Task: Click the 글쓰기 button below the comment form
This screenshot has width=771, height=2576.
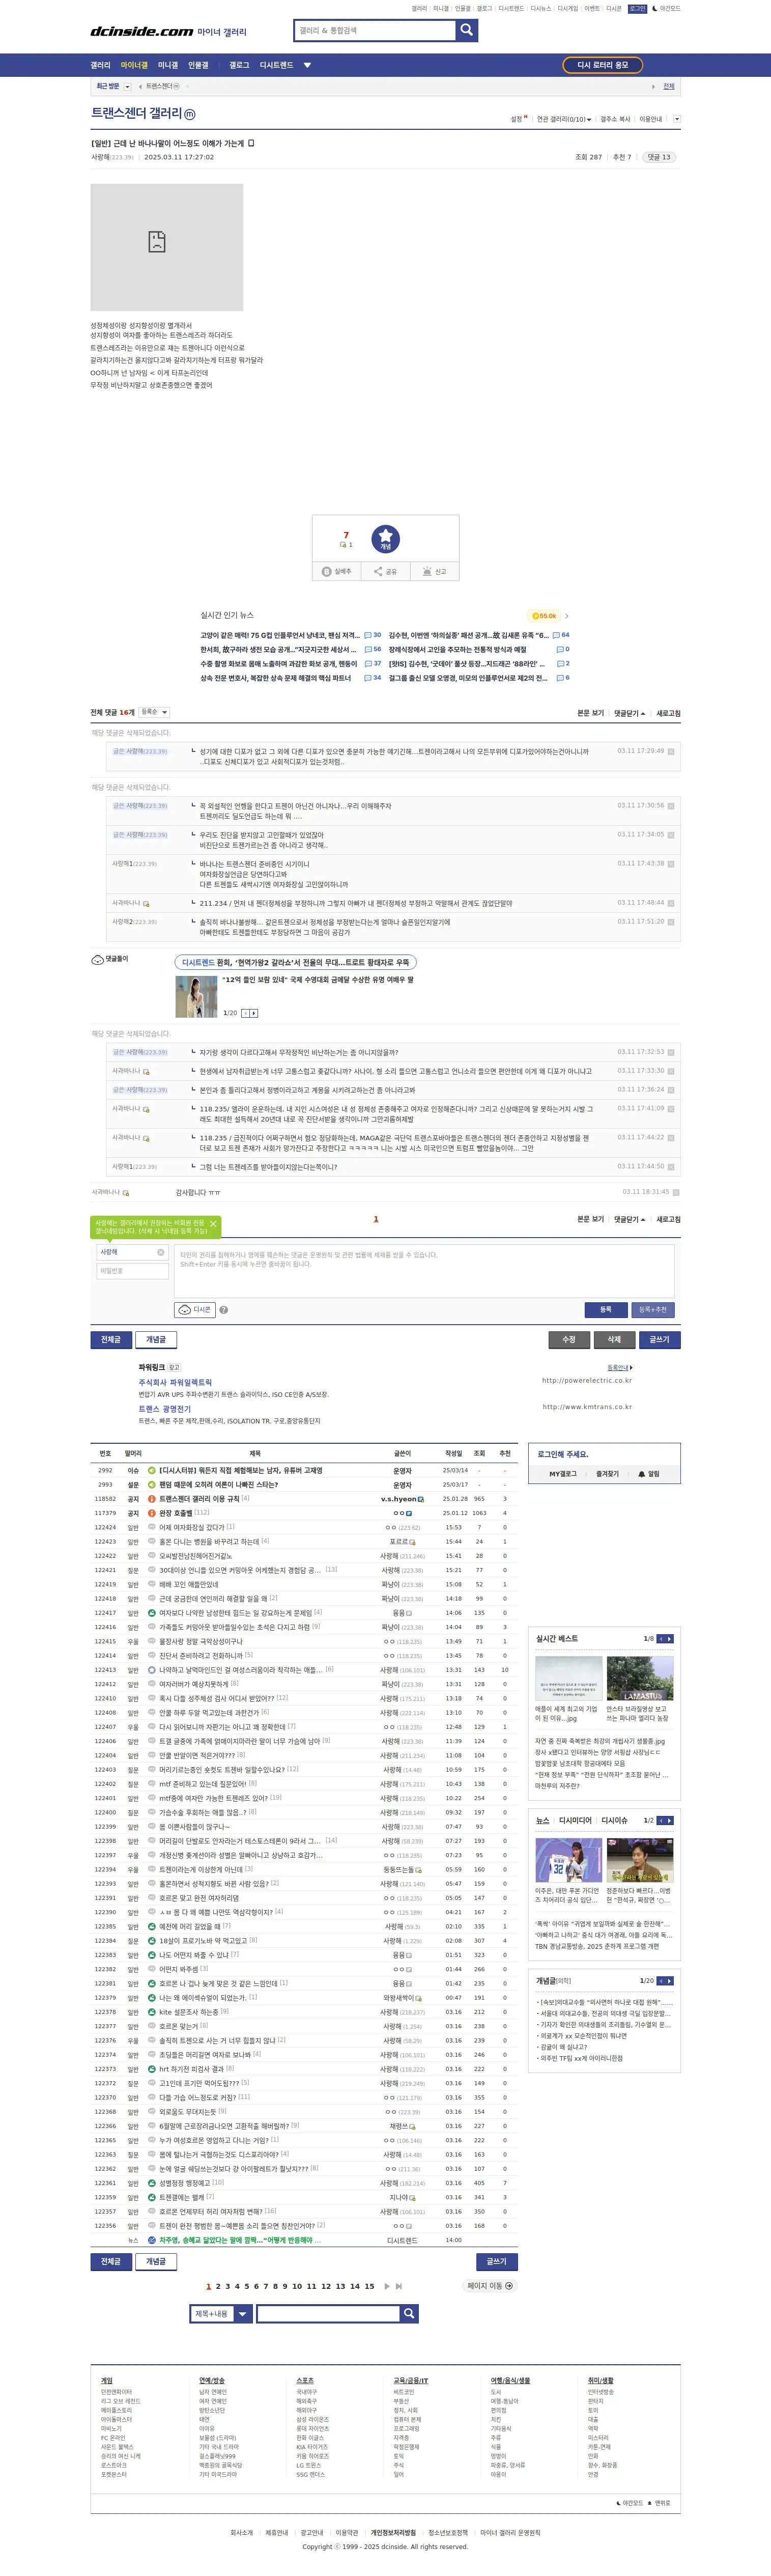Action: [660, 1339]
